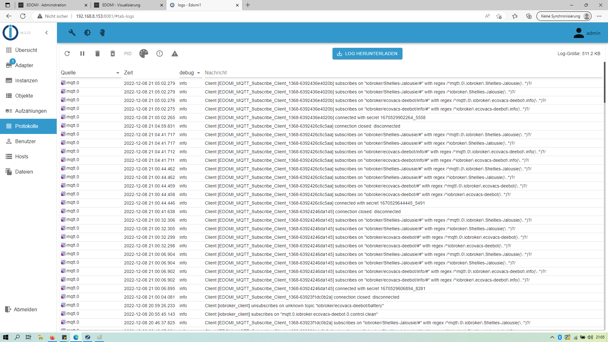Click the trash icon to clear log list
The width and height of the screenshot is (608, 342).
click(98, 54)
